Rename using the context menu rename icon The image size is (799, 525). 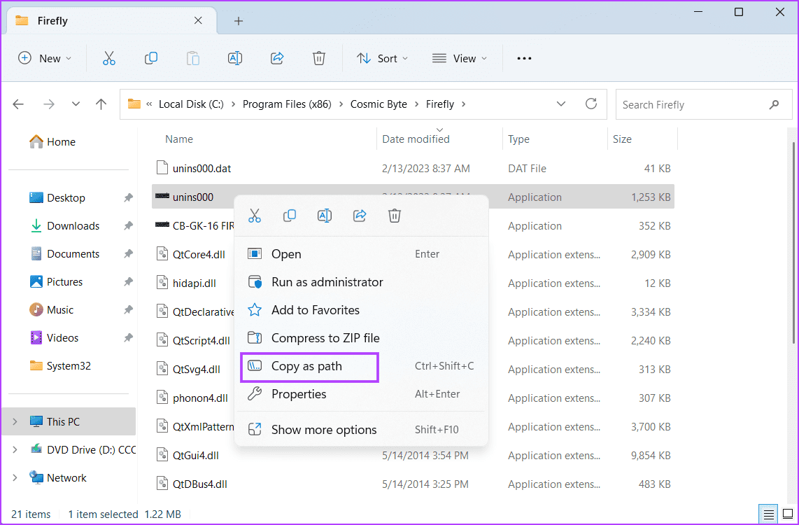click(325, 216)
